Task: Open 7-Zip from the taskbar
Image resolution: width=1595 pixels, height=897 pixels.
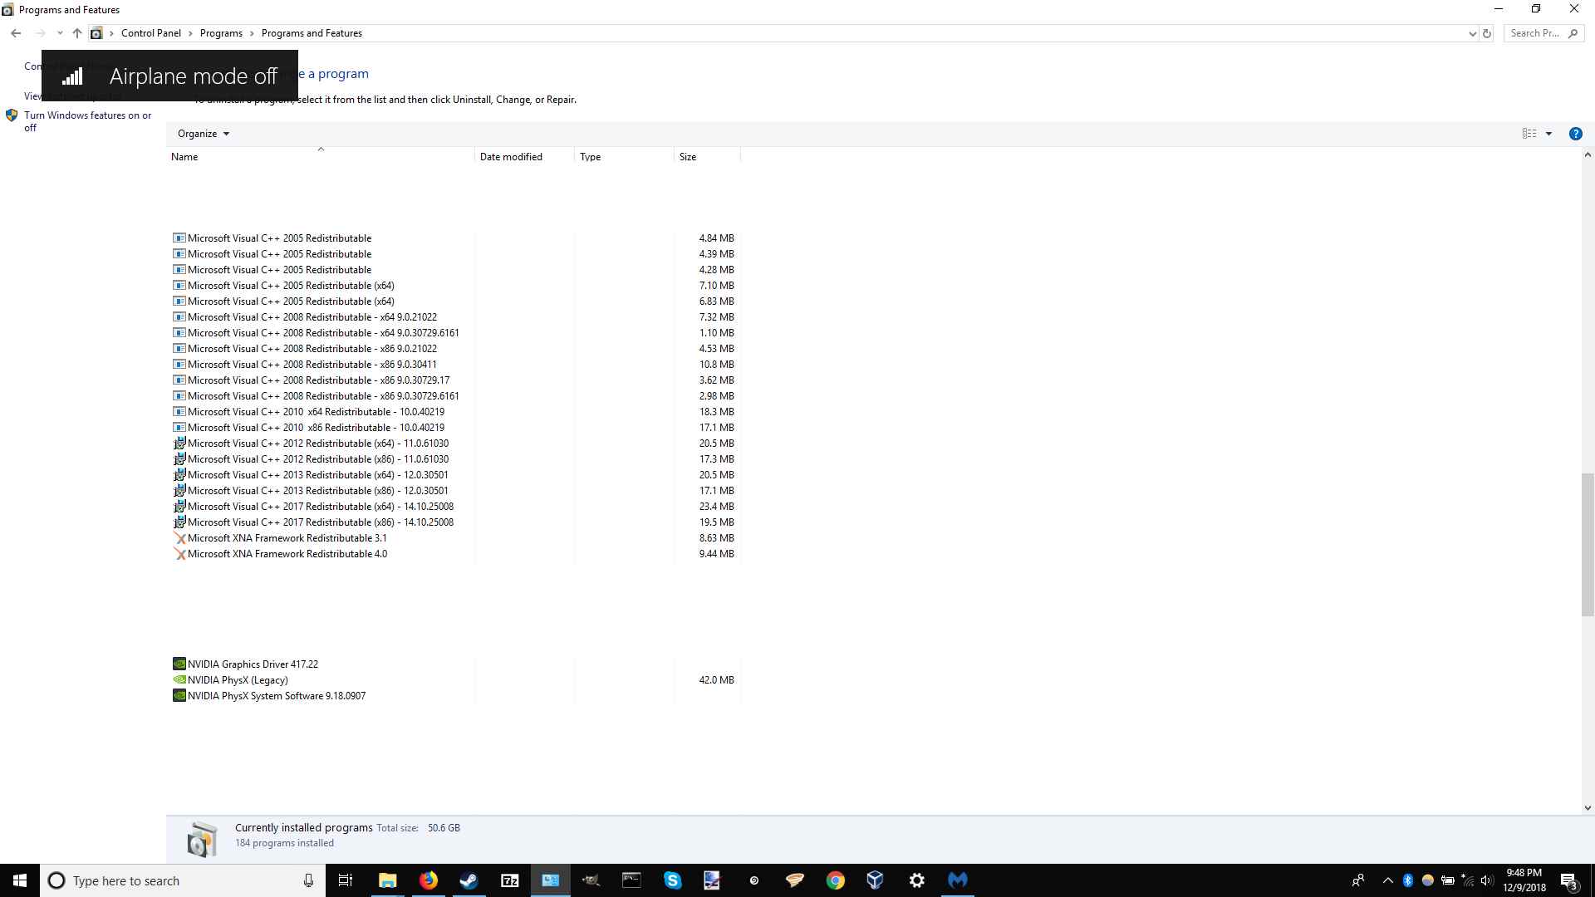Action: pos(509,880)
